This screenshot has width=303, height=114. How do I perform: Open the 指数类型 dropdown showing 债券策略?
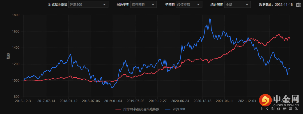click(x=144, y=5)
